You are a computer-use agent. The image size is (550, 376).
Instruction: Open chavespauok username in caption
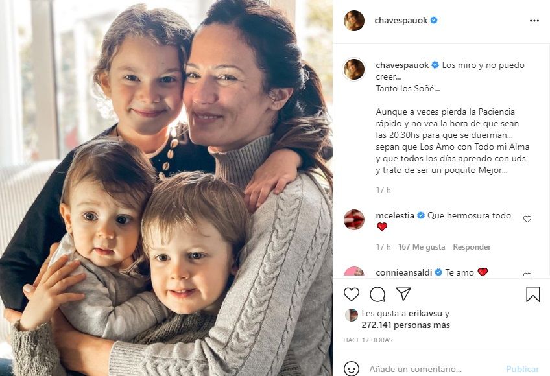tap(402, 65)
